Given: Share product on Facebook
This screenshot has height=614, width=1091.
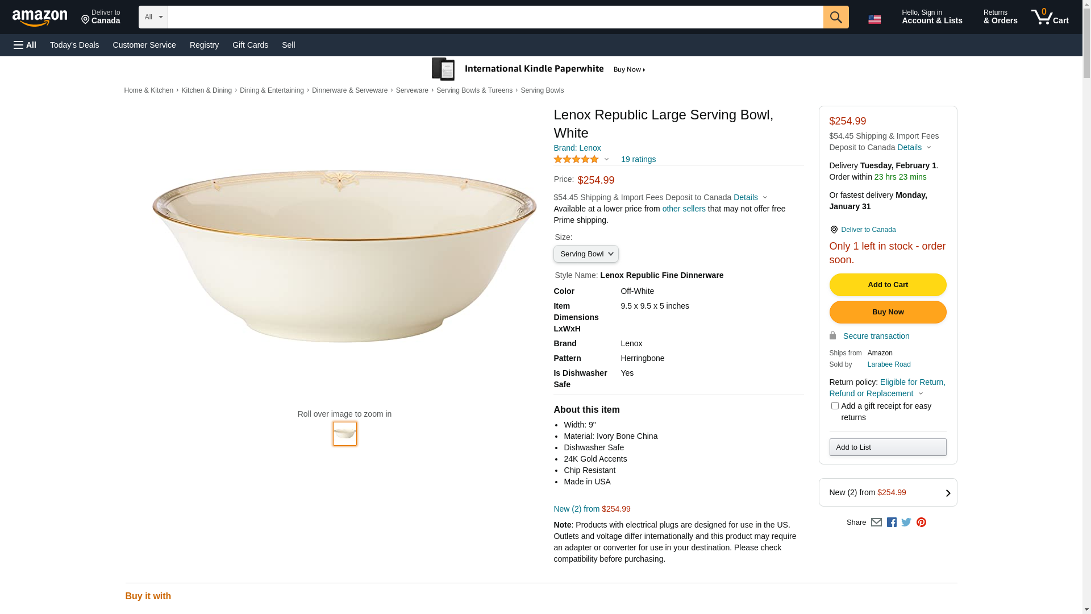Looking at the screenshot, I should tap(892, 522).
